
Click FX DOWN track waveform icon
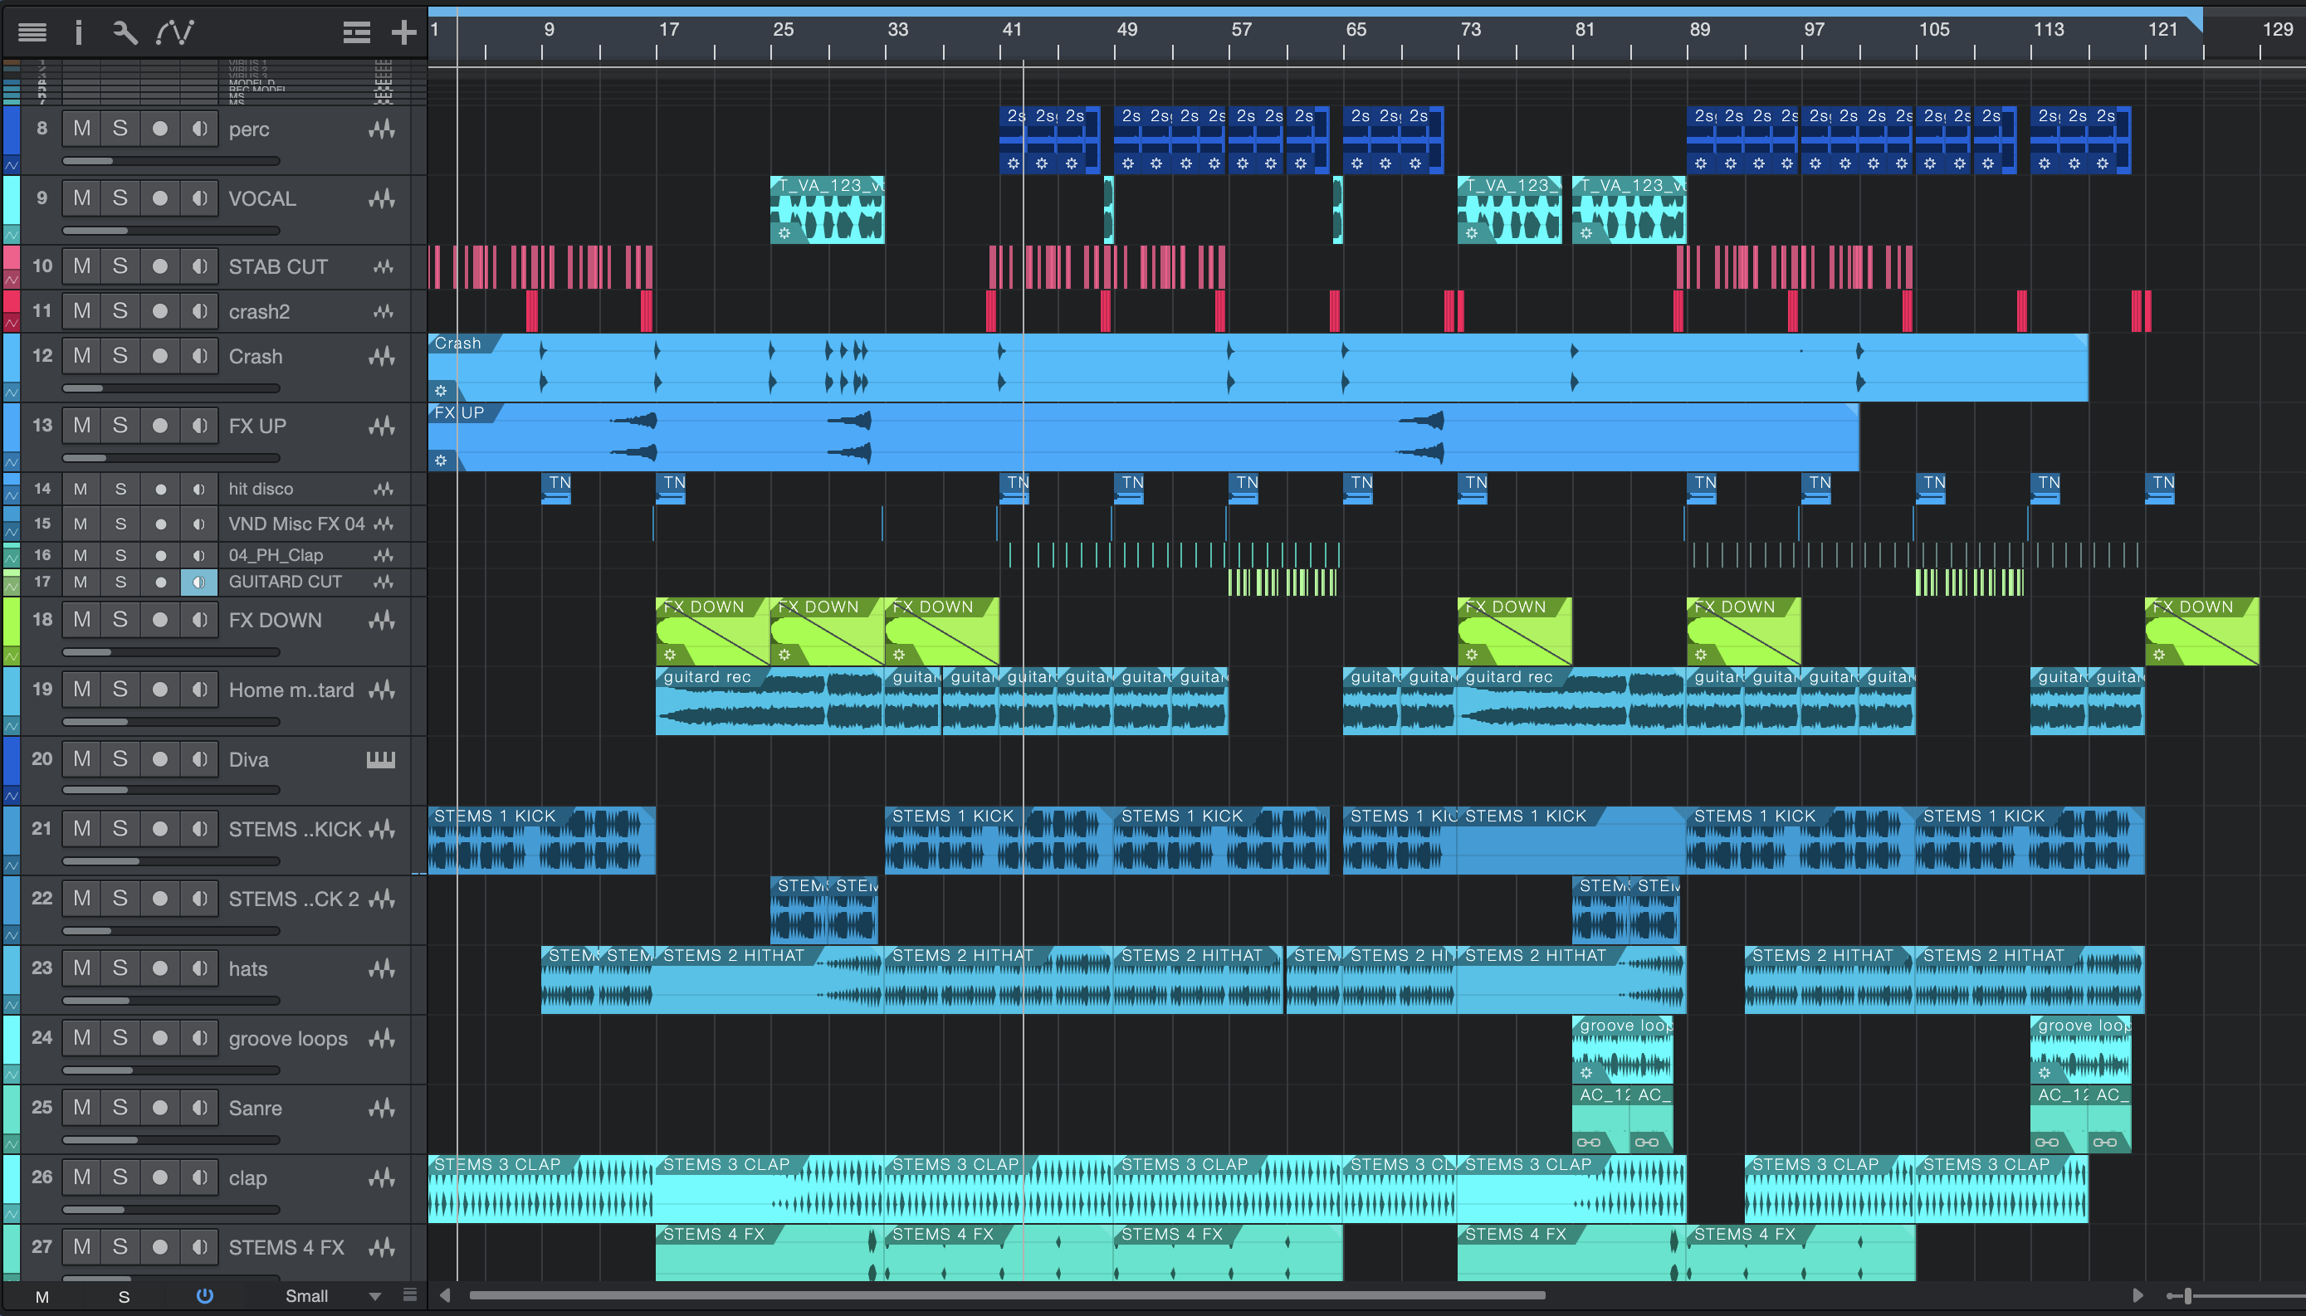[383, 619]
